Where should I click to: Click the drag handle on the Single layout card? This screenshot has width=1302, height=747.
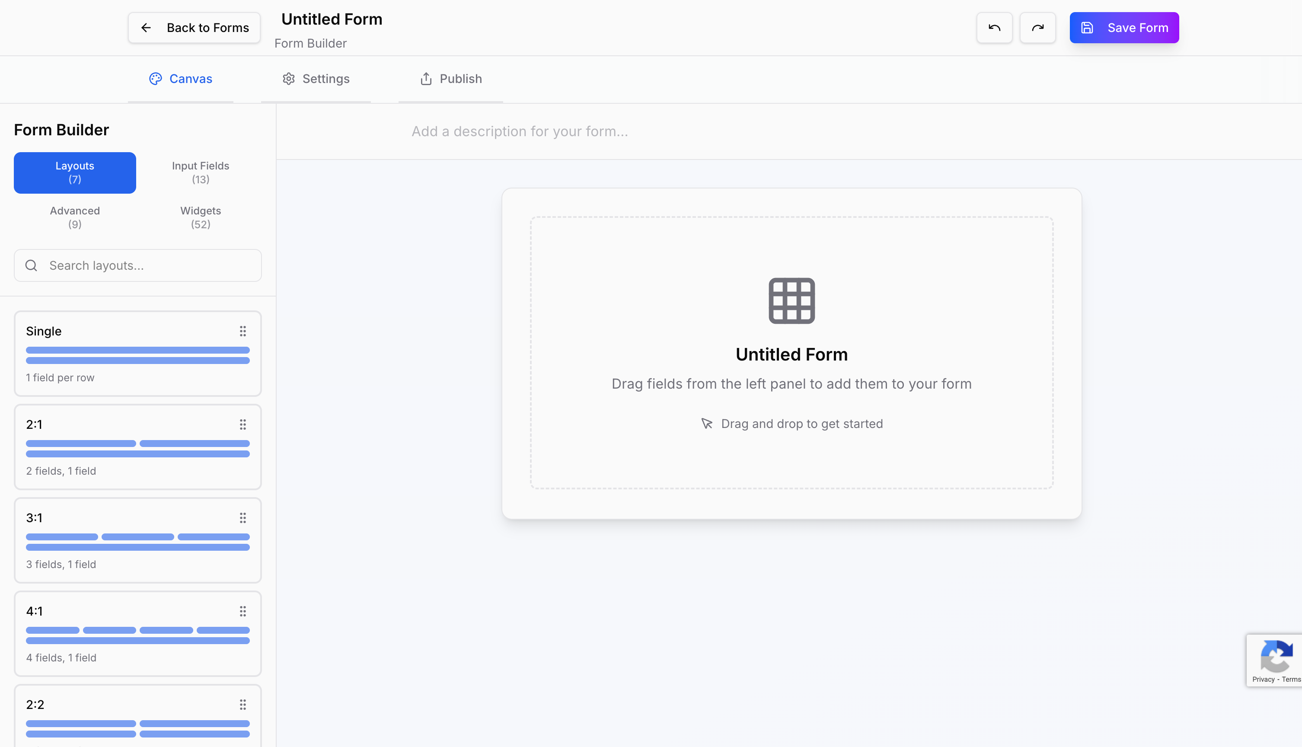pos(243,331)
